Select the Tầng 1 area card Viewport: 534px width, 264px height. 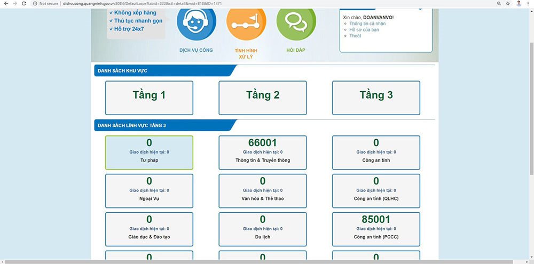point(149,98)
